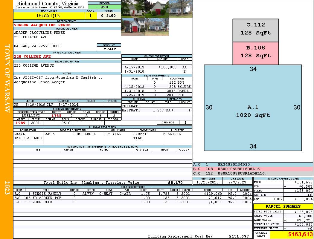This screenshot has height=239, width=314.
Task: Click the TOWN OF WARSAW sidebar label
Action: click(7, 78)
